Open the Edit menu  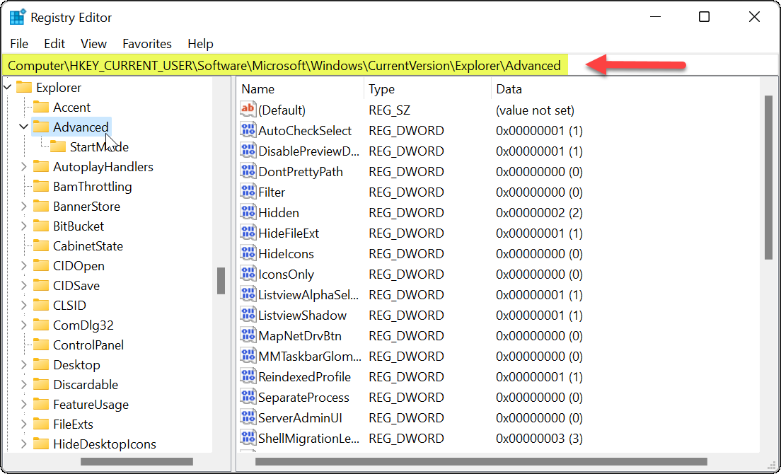[54, 44]
